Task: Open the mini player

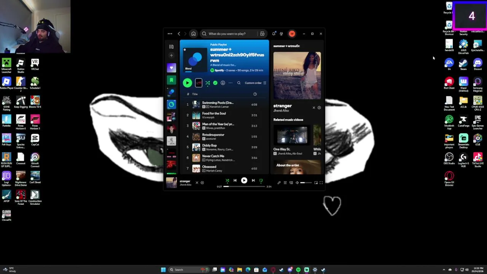Action: pyautogui.click(x=316, y=183)
